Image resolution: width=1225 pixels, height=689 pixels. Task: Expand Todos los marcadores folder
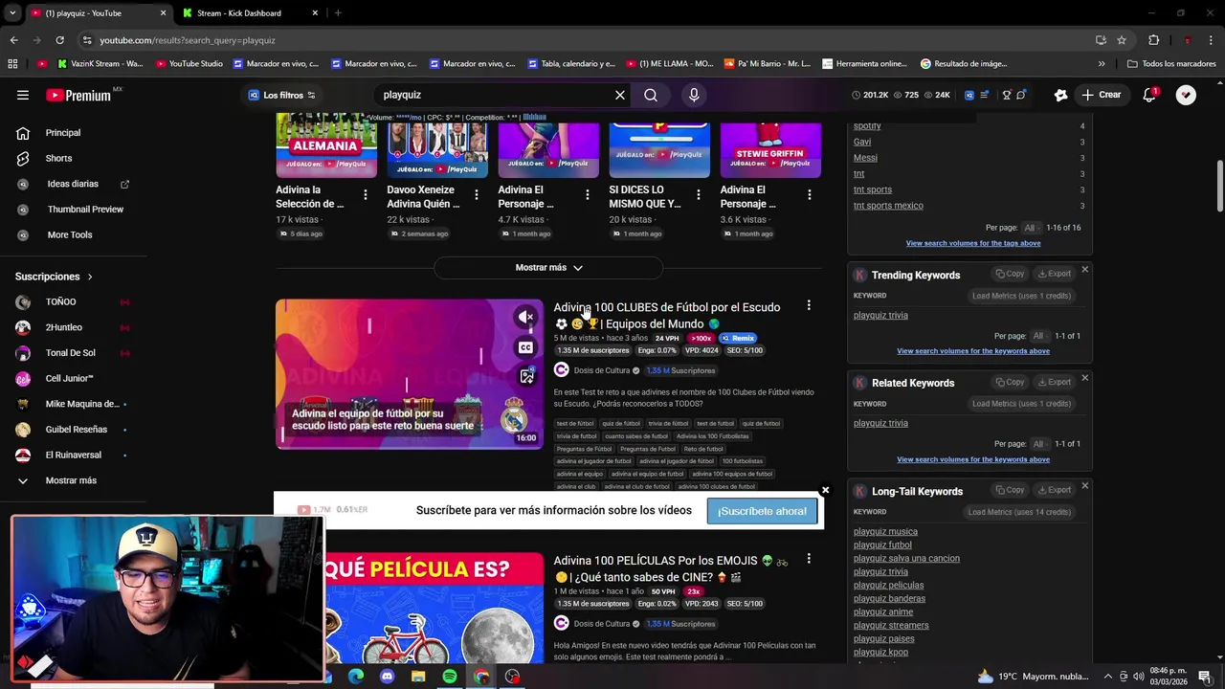(1171, 64)
